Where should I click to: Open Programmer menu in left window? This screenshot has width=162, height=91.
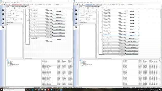(x=7, y=3)
